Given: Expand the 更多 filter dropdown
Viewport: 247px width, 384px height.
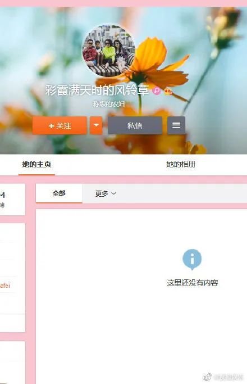Looking at the screenshot, I should pos(106,194).
